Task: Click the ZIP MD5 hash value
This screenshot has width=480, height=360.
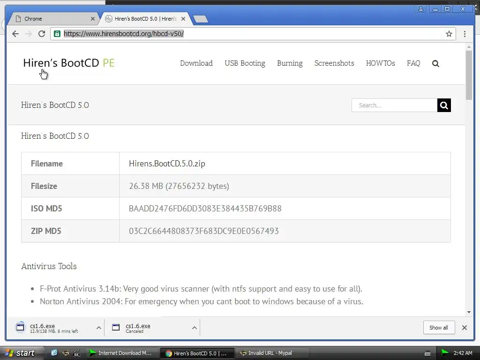Action: click(x=204, y=231)
